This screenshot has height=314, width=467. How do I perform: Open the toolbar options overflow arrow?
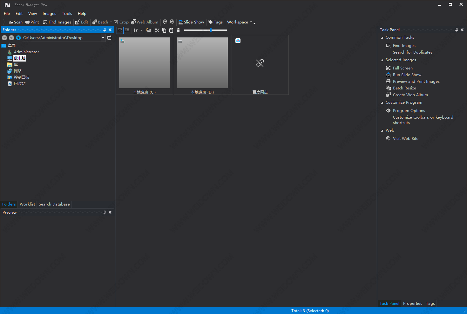[254, 23]
